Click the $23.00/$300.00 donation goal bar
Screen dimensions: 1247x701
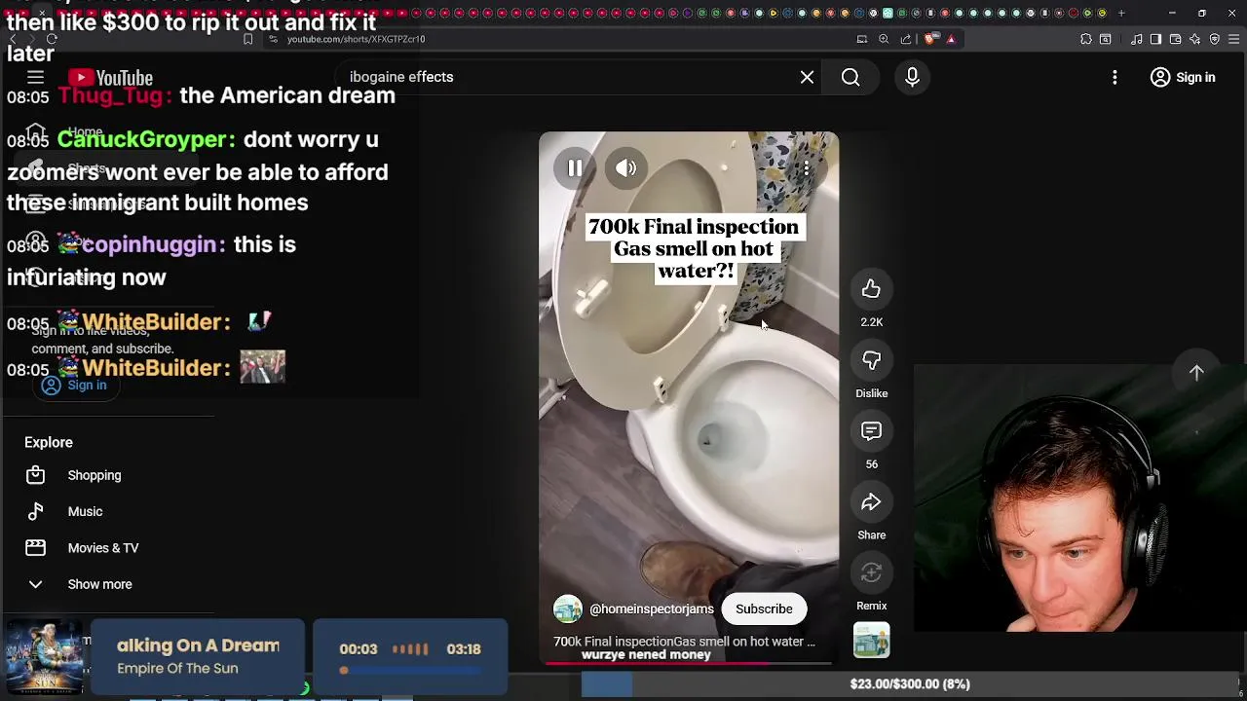coord(910,684)
